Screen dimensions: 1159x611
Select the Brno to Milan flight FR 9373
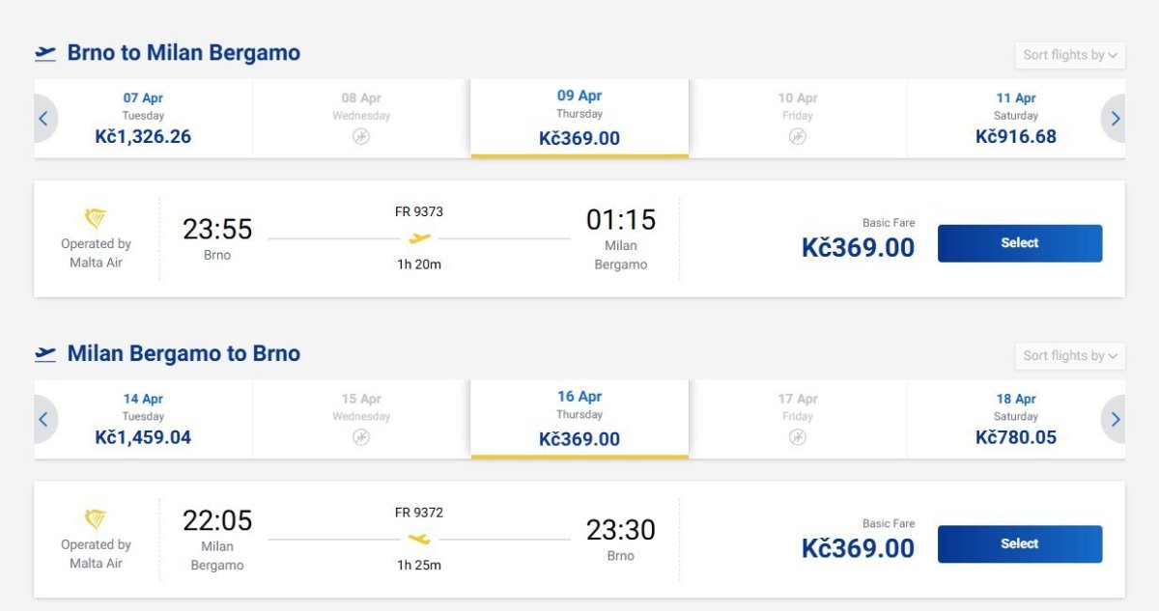[x=1019, y=243]
